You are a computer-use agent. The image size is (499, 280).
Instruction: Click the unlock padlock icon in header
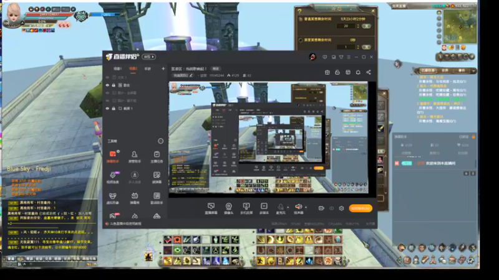point(337,72)
